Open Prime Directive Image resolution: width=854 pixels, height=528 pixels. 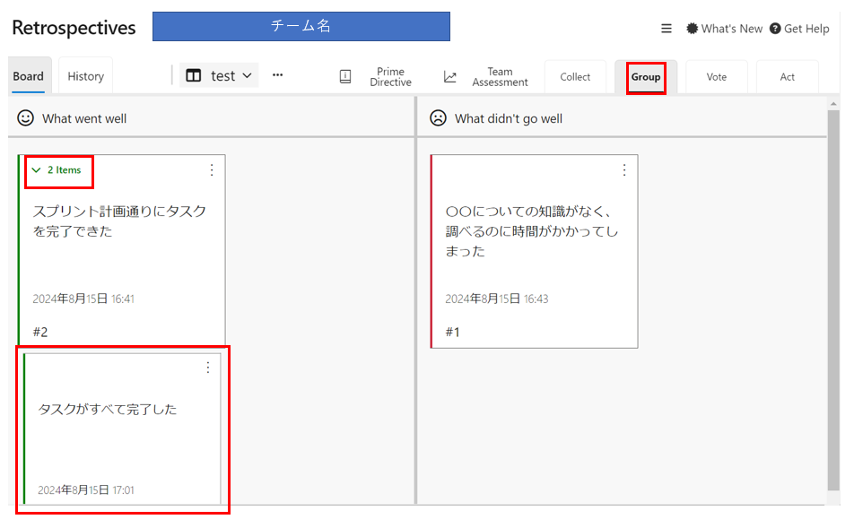tap(390, 77)
